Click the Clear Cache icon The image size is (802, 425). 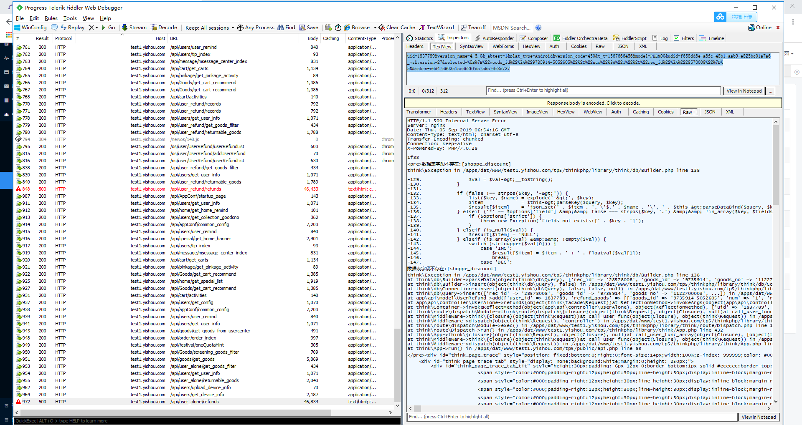[x=382, y=28]
